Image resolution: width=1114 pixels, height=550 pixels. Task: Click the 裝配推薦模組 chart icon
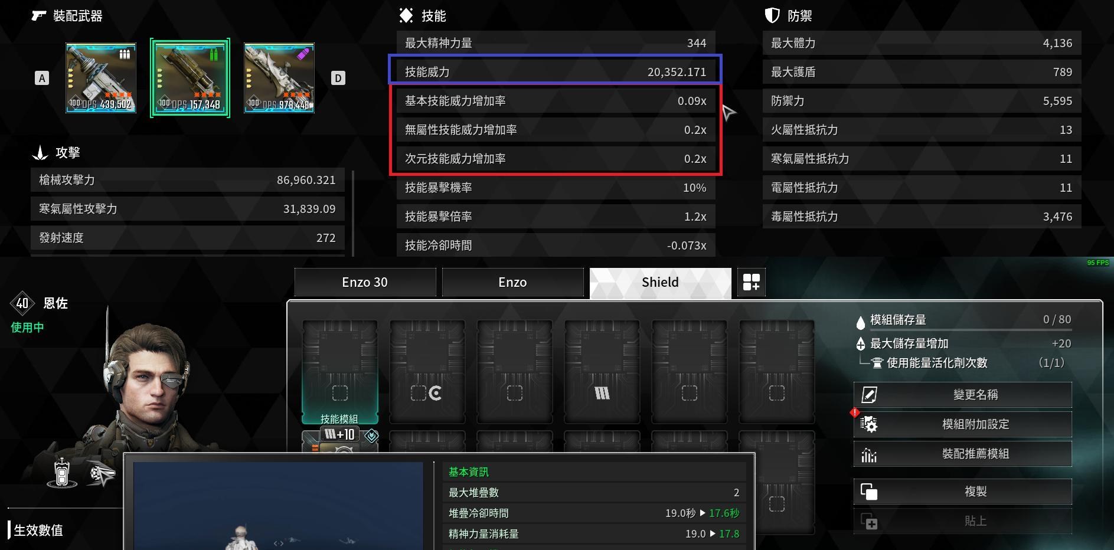pos(869,454)
